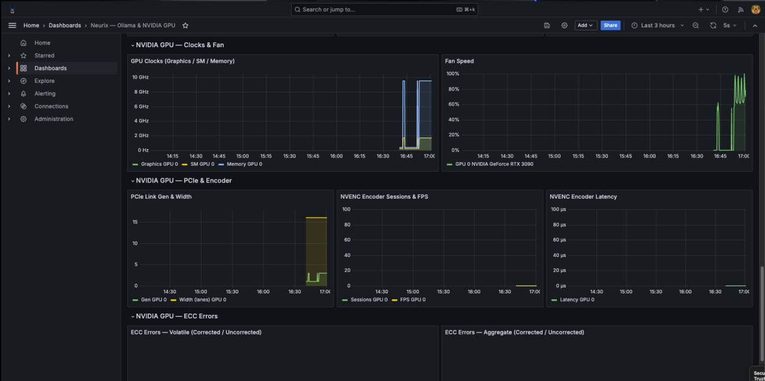Click the Alerting bell icon in sidebar

coord(23,94)
